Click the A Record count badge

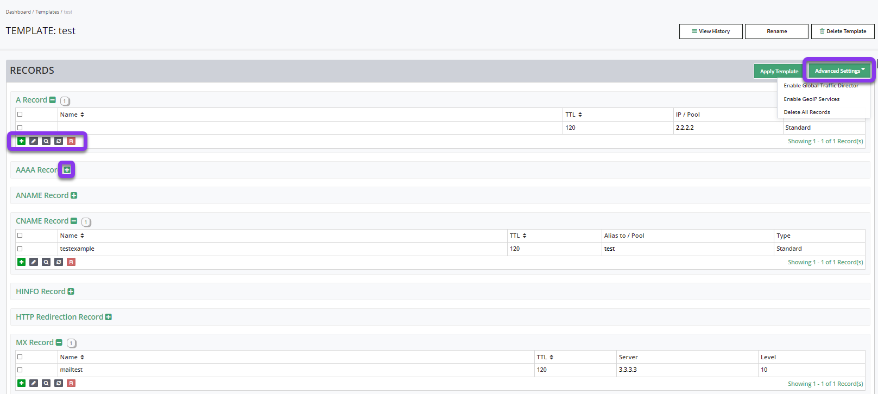pos(65,101)
